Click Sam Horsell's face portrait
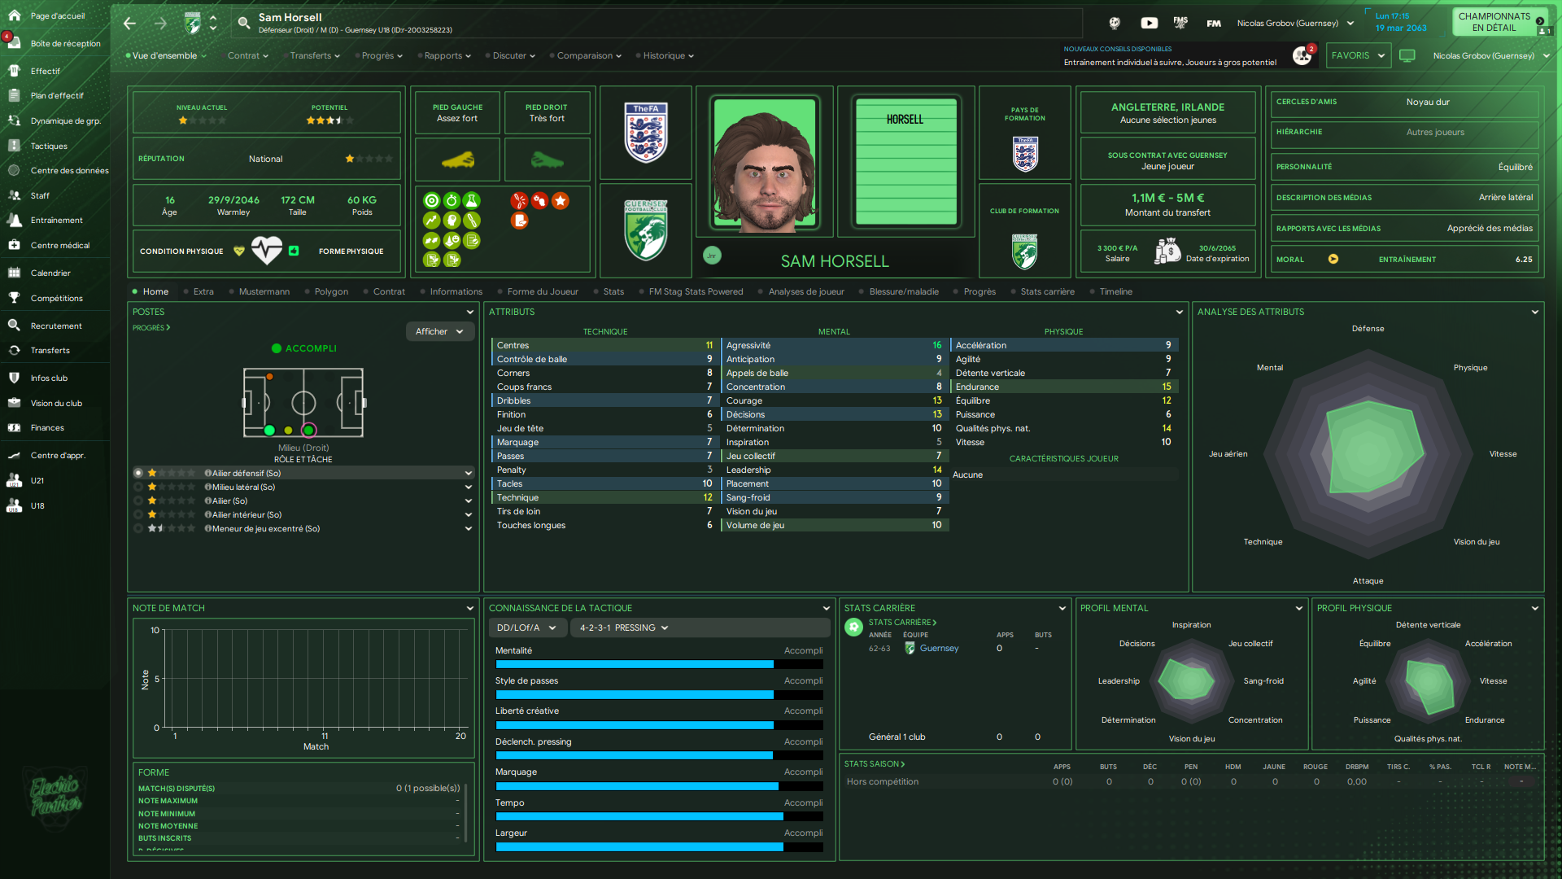Image resolution: width=1562 pixels, height=879 pixels. 765,165
